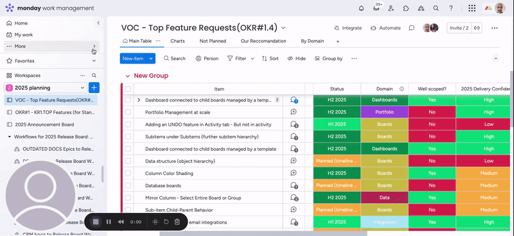
Task: Expand subitems of the first Dashboard row
Action: [139, 100]
